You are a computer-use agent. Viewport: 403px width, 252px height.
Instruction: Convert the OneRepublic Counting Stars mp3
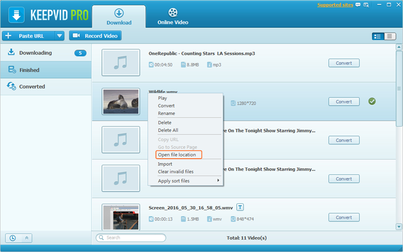click(x=344, y=63)
